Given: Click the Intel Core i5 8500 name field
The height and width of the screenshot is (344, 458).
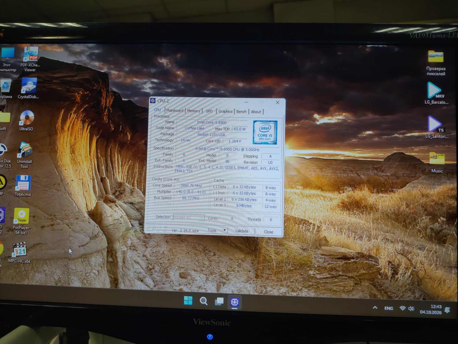Looking at the screenshot, I should (x=212, y=122).
